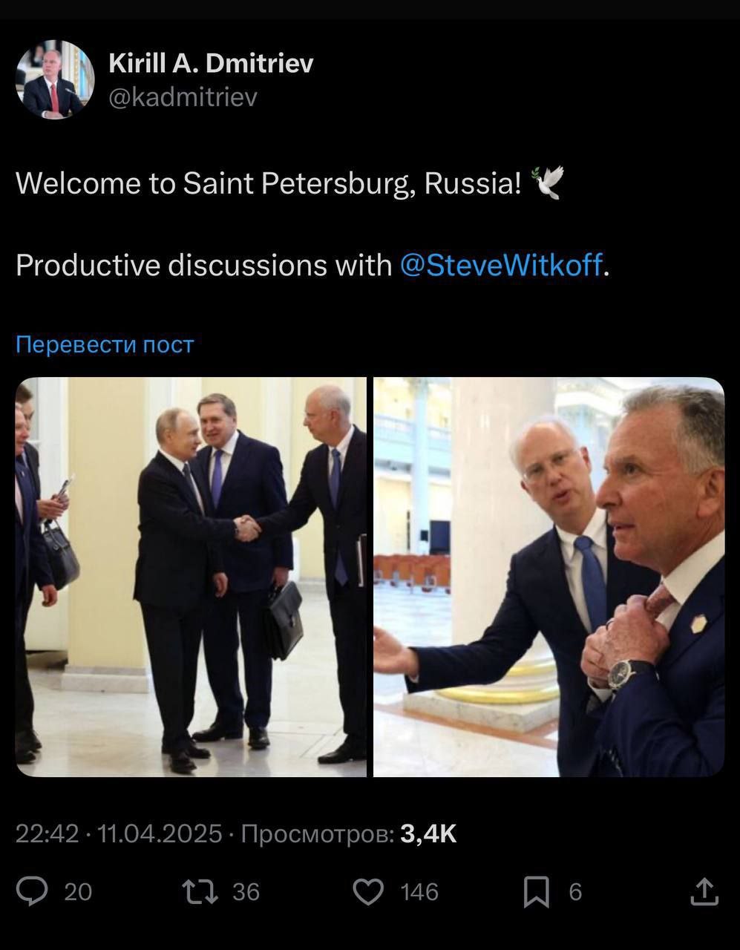Open the profile avatar picture
The image size is (740, 950).
(x=55, y=79)
